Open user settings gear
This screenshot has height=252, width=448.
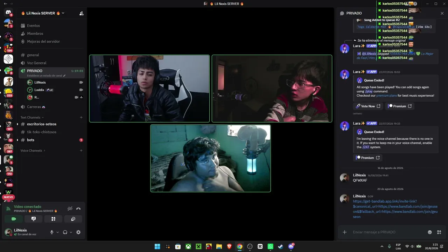coord(78,232)
